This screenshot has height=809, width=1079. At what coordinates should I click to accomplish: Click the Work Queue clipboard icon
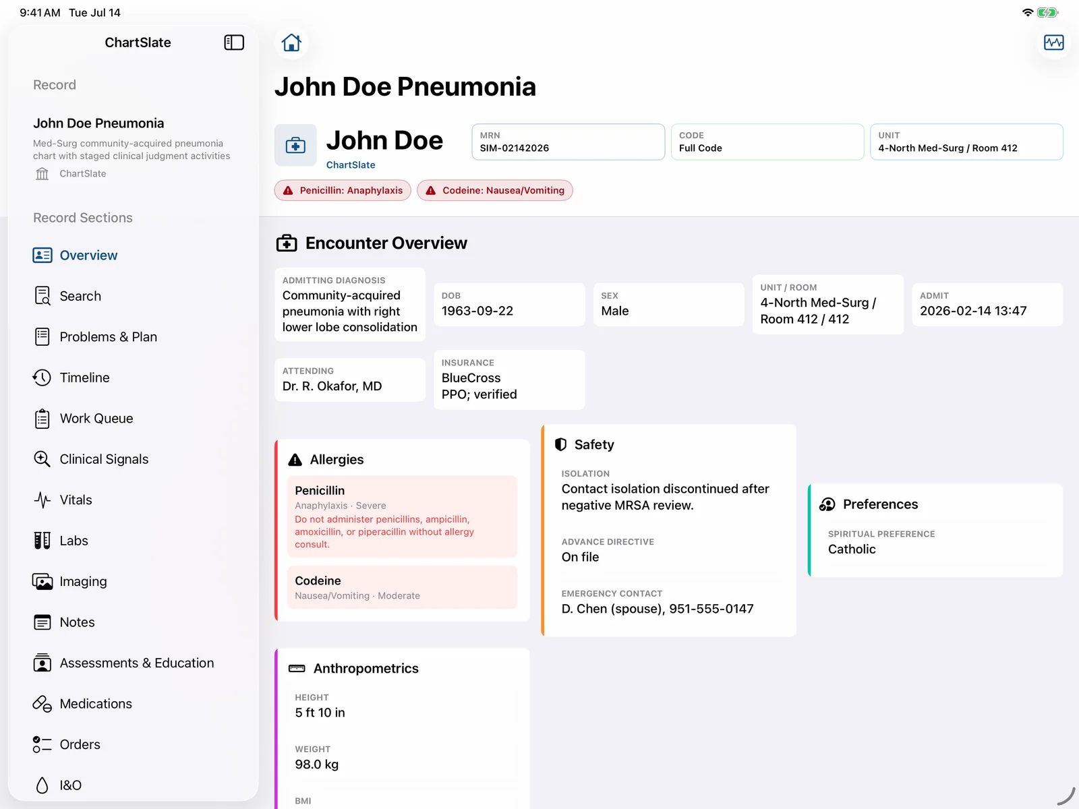pos(42,419)
